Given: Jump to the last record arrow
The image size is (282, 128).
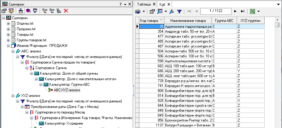Looking at the screenshot, I should click(243, 11).
